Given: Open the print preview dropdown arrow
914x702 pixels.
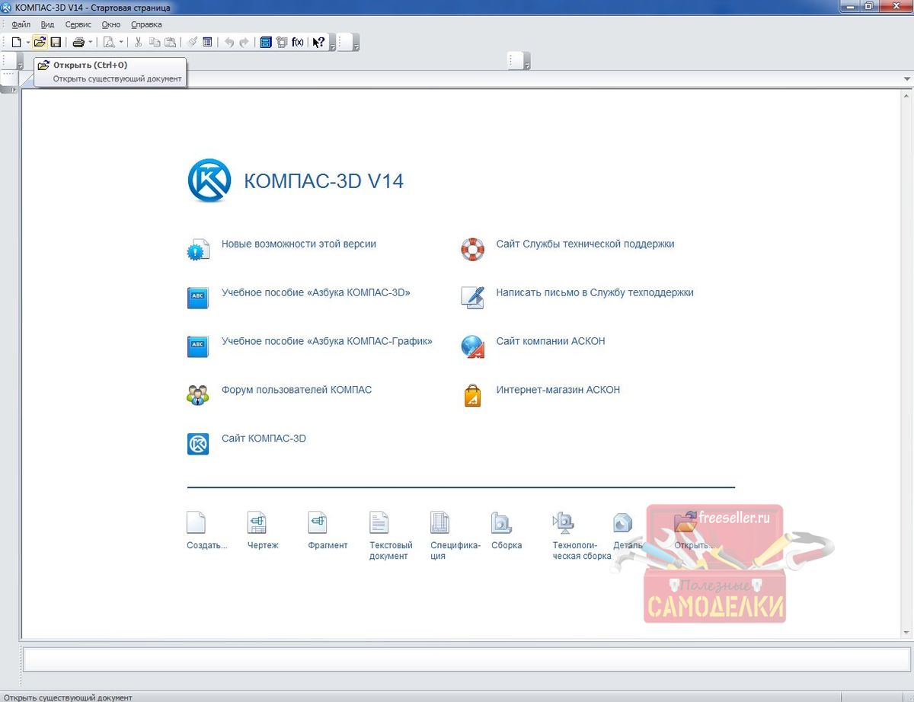Looking at the screenshot, I should (121, 43).
